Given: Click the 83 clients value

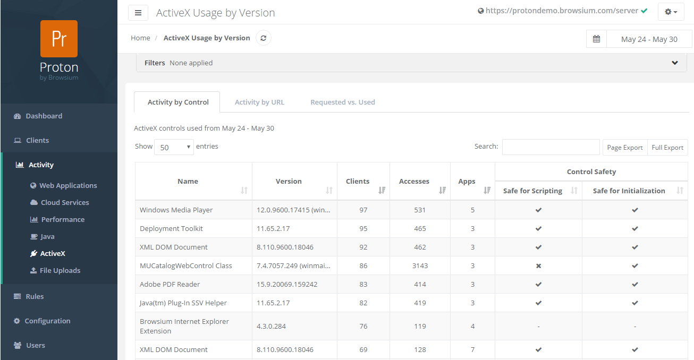Looking at the screenshot, I should click(363, 284).
